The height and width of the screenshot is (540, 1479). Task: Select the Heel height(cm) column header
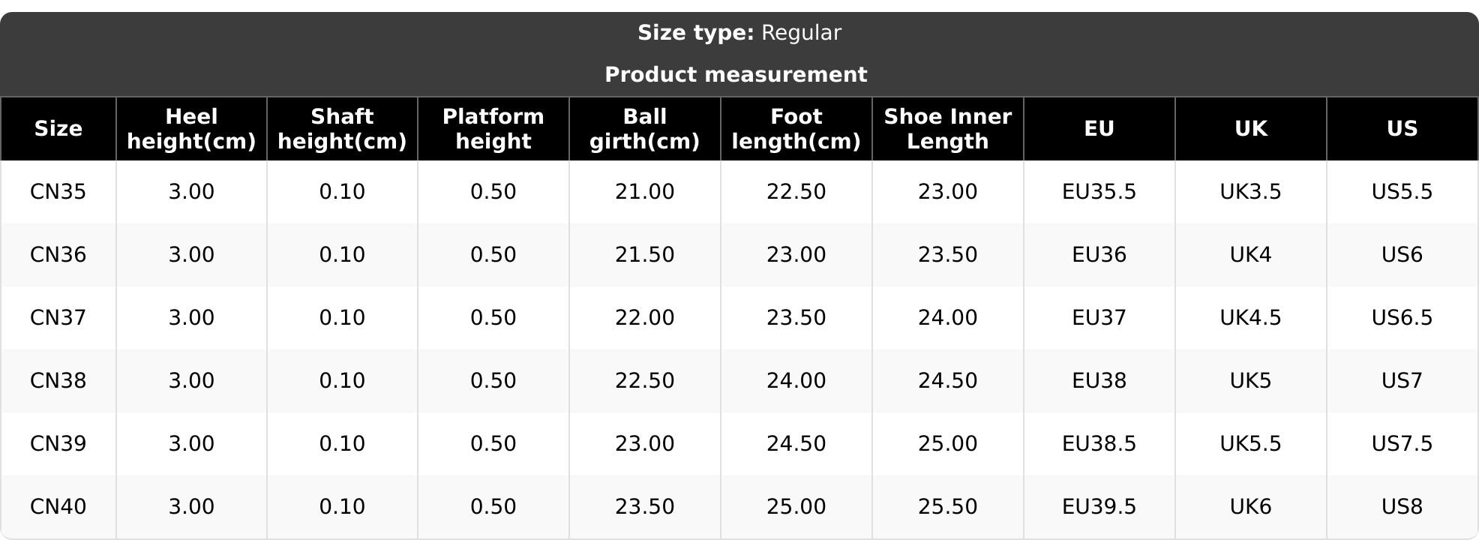click(191, 129)
